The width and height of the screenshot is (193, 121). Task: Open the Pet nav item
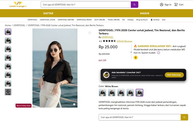tap(124, 20)
